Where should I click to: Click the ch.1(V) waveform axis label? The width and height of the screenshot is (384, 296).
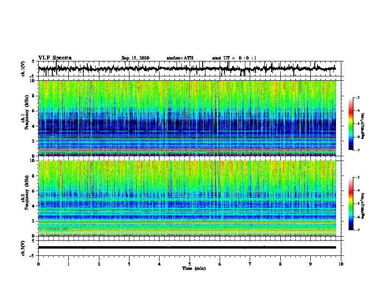[23, 69]
